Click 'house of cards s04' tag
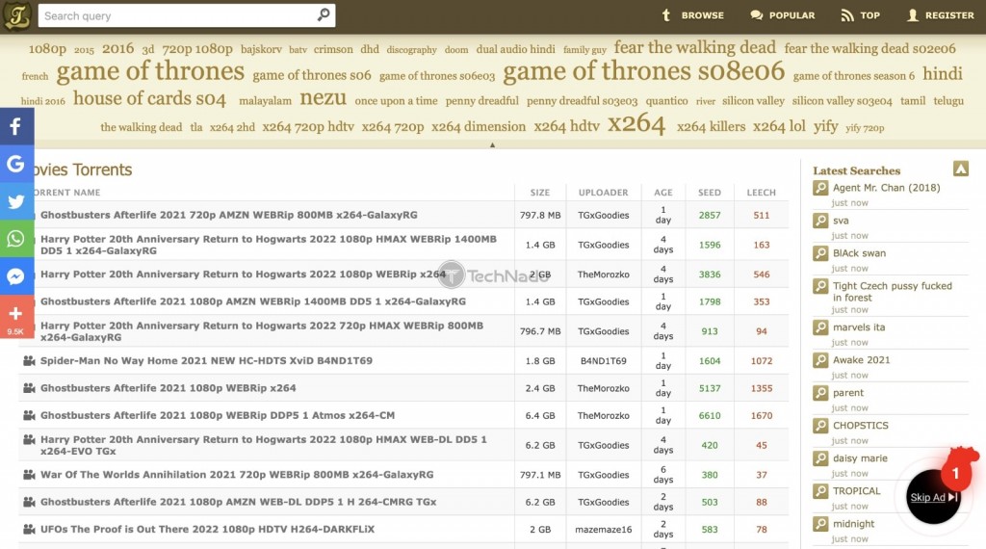Image resolution: width=986 pixels, height=549 pixels. pos(149,99)
